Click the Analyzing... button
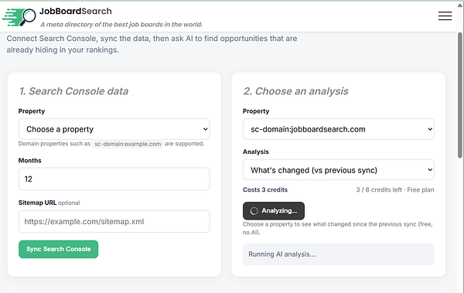This screenshot has width=464, height=293. (274, 211)
